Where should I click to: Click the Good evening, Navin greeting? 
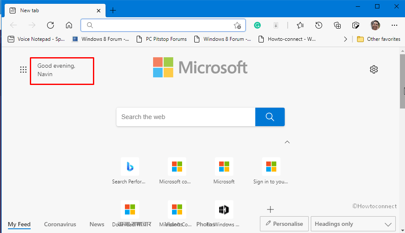tap(56, 70)
